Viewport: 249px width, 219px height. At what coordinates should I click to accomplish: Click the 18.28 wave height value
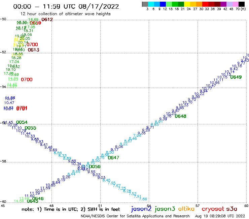point(16,58)
